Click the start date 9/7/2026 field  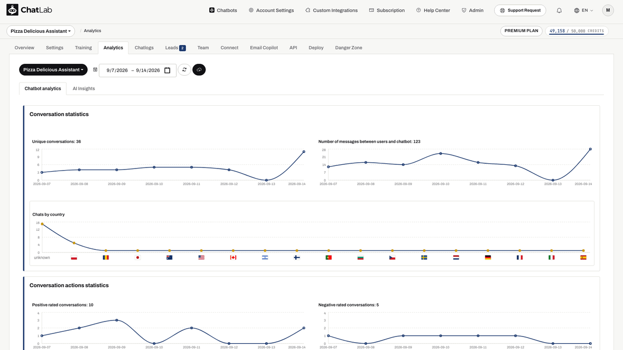117,71
